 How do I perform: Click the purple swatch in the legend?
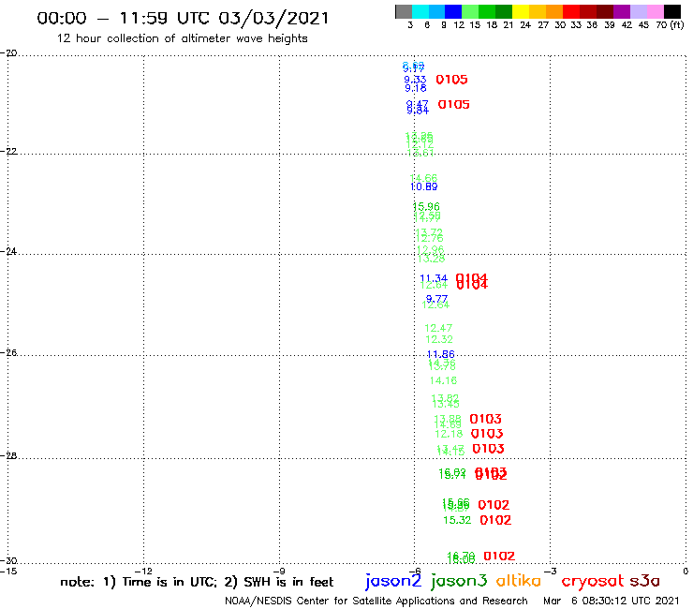pyautogui.click(x=622, y=11)
